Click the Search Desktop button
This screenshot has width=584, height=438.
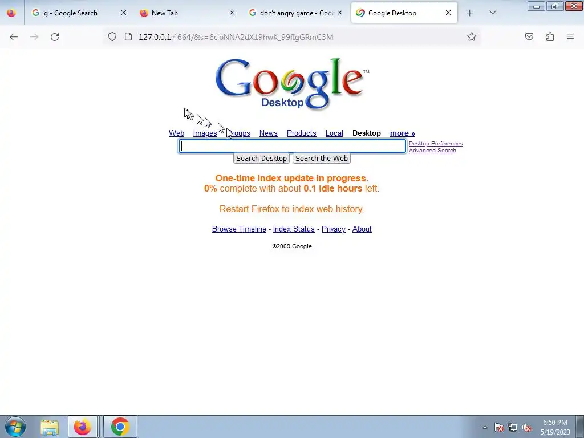coord(261,159)
